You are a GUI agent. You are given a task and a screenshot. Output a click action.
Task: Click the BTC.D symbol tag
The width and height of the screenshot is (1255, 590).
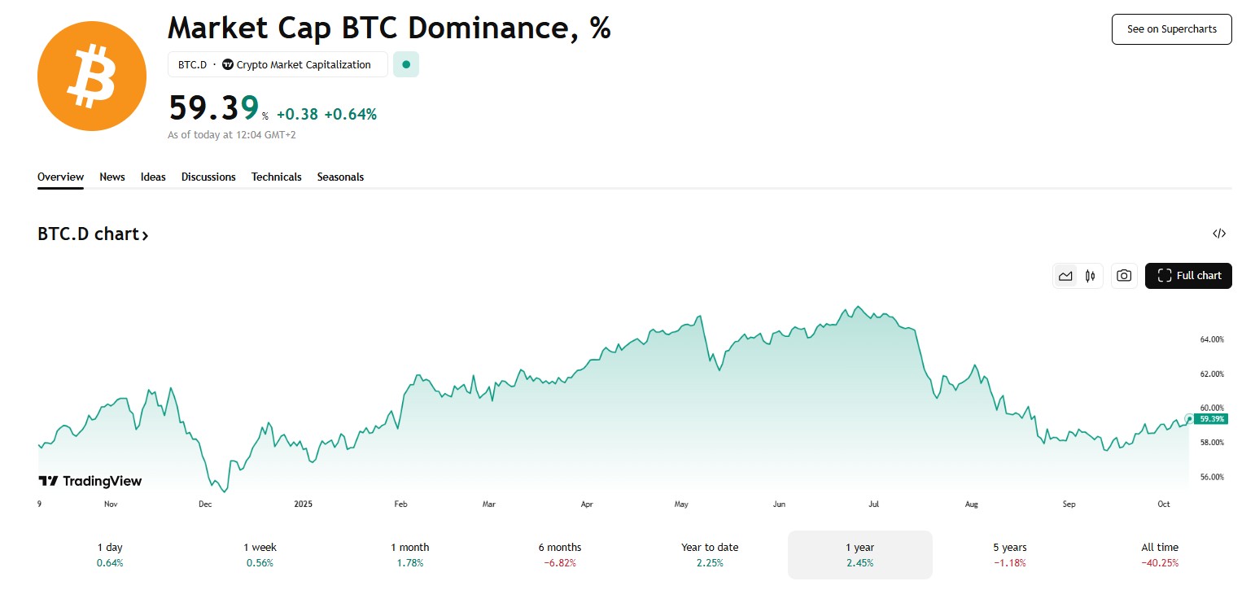point(192,65)
